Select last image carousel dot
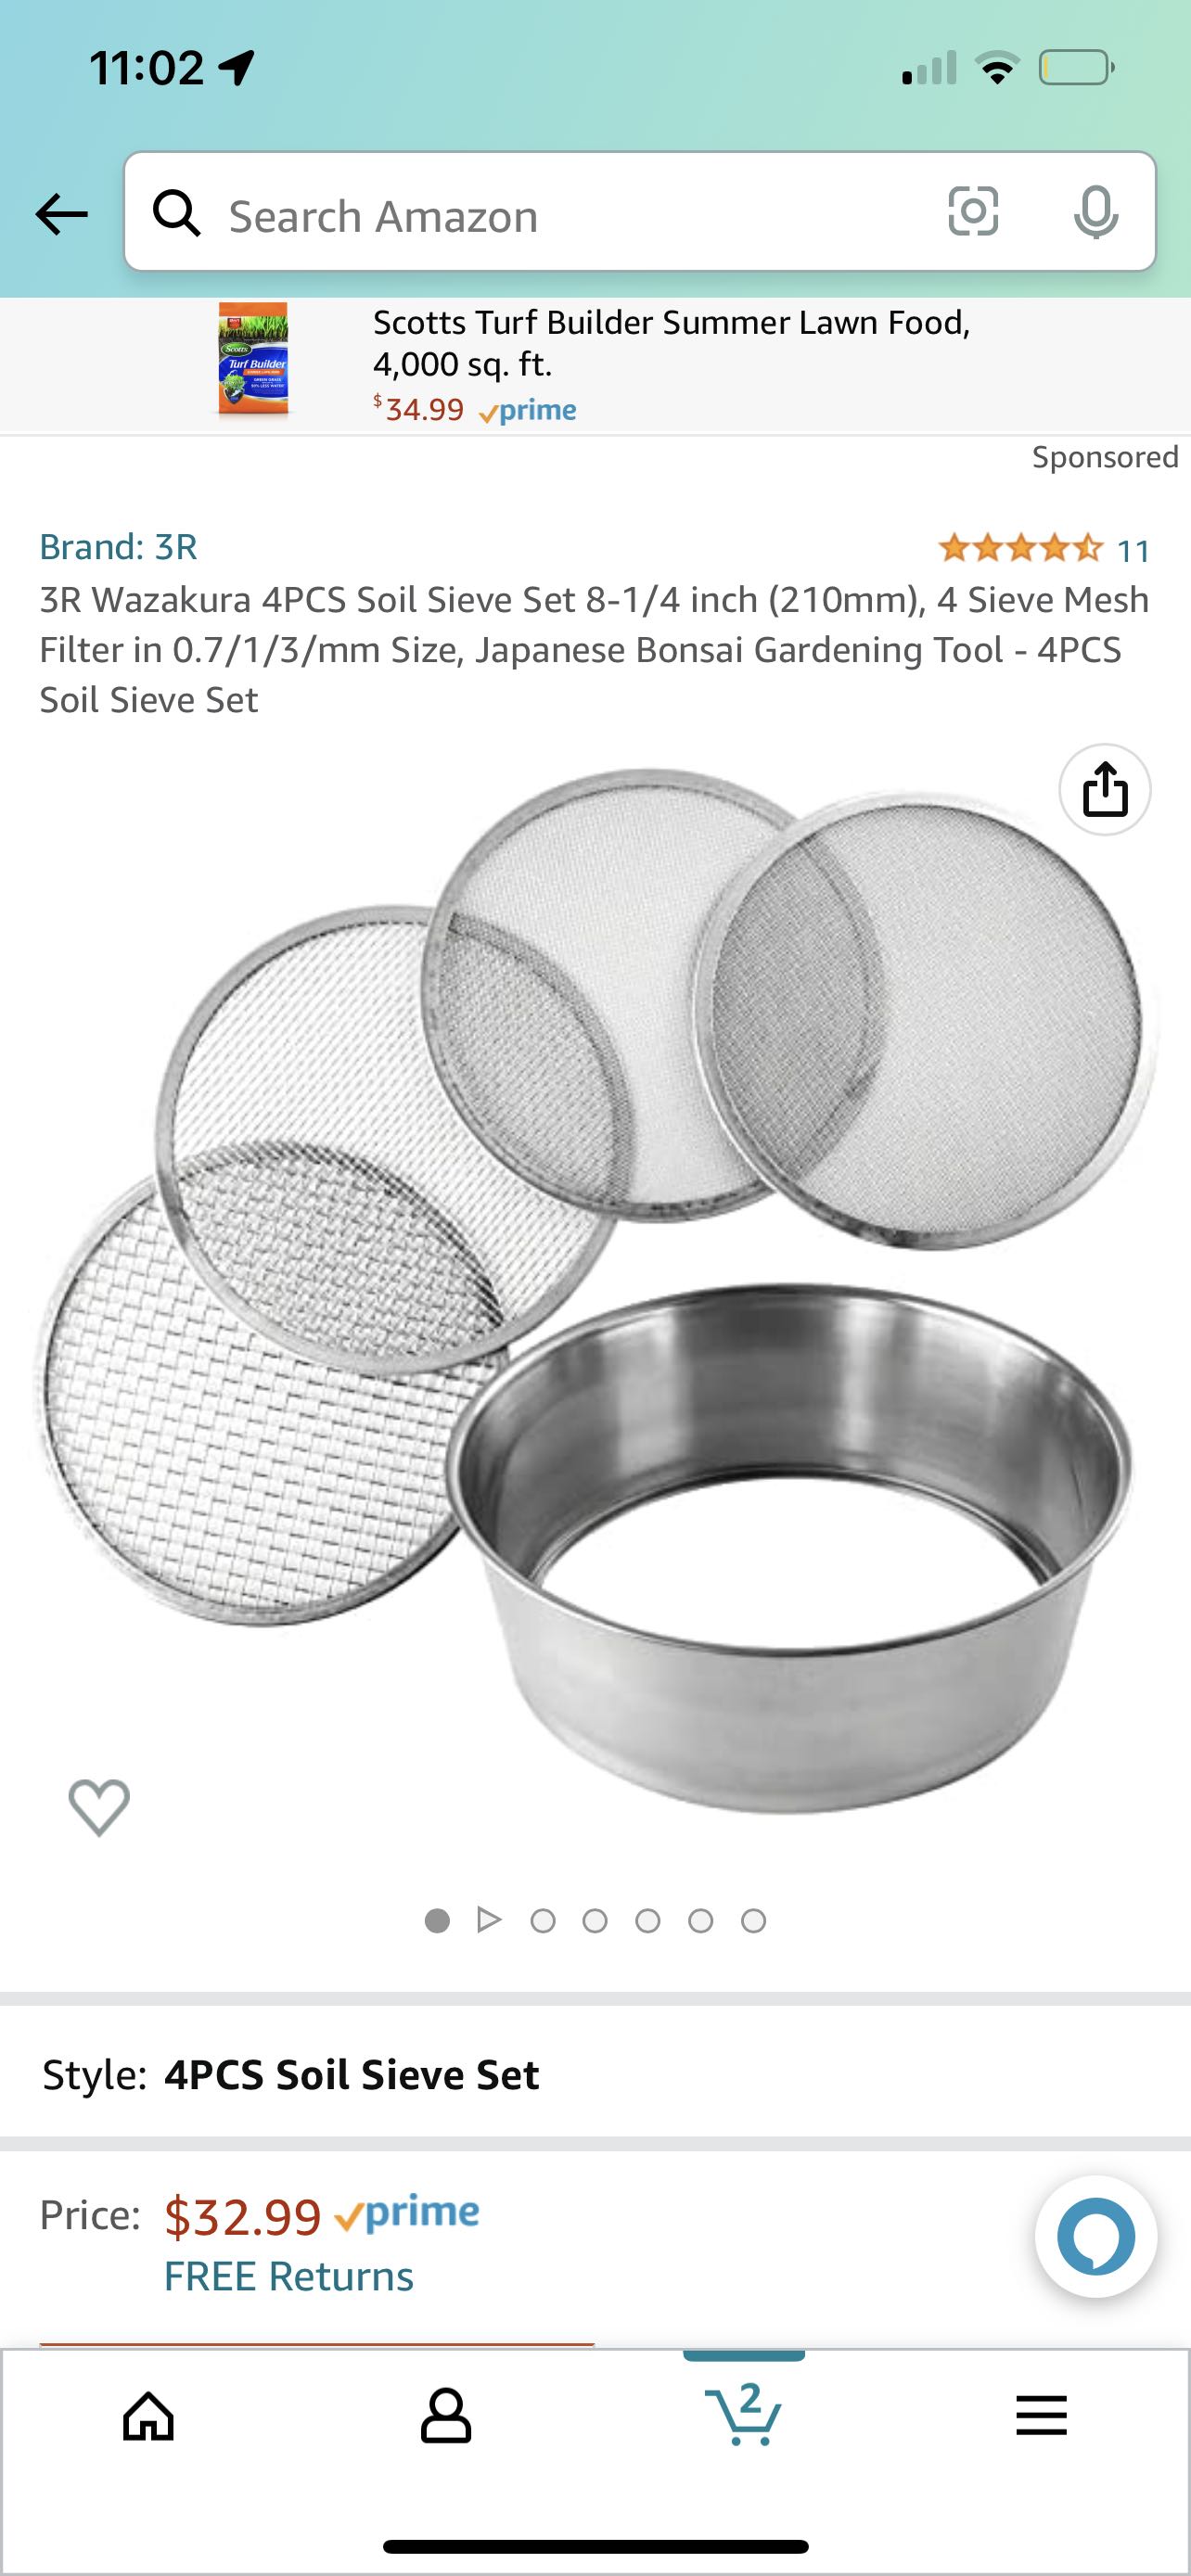Viewport: 1191px width, 2576px height. [x=754, y=1921]
